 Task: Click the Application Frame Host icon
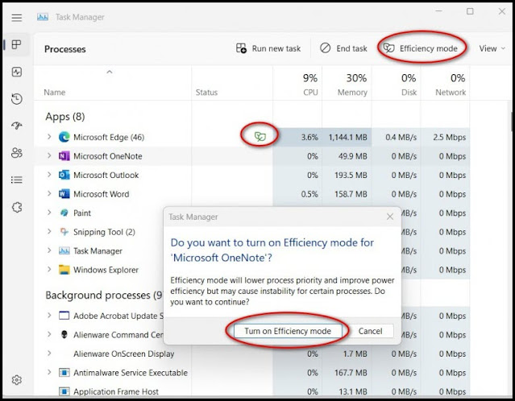point(64,391)
